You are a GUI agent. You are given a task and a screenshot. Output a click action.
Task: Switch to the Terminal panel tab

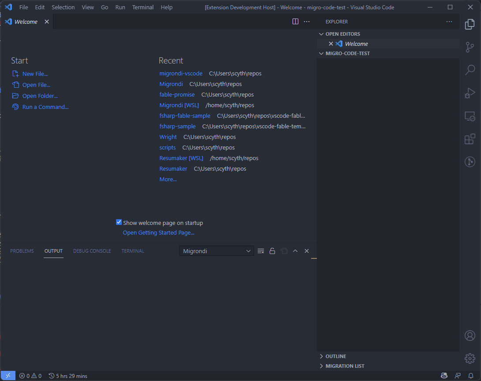tap(132, 251)
